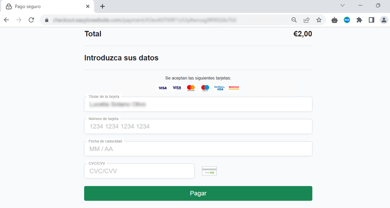Expand the tab search chevron
This screenshot has height=208, width=390.
[342, 6]
